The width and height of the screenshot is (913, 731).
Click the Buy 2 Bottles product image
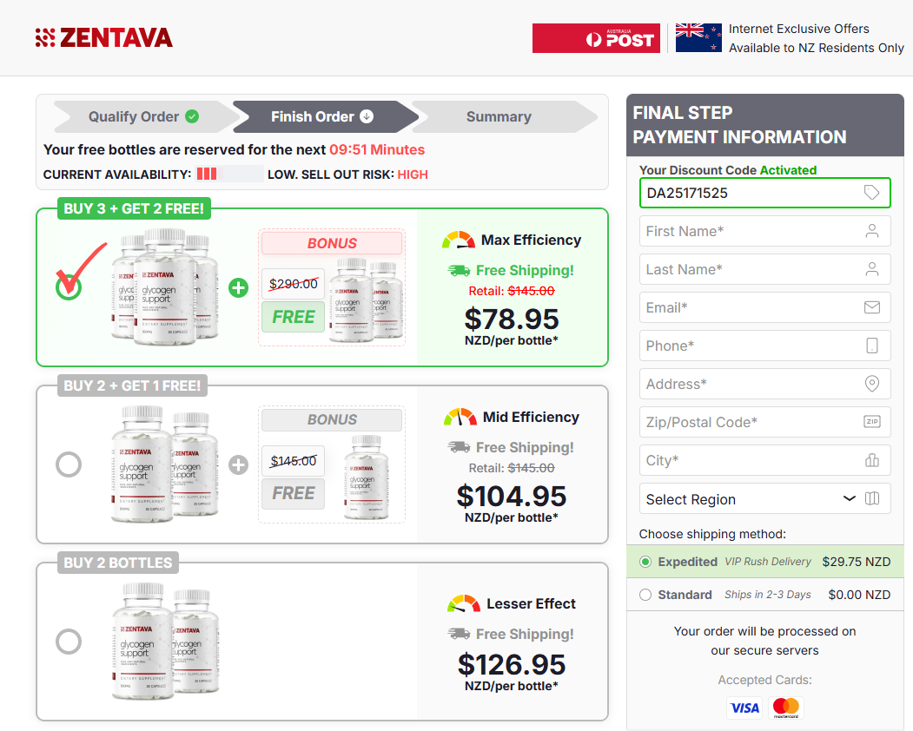pyautogui.click(x=165, y=640)
